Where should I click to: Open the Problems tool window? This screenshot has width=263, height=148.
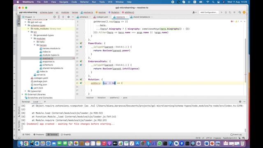(39, 134)
